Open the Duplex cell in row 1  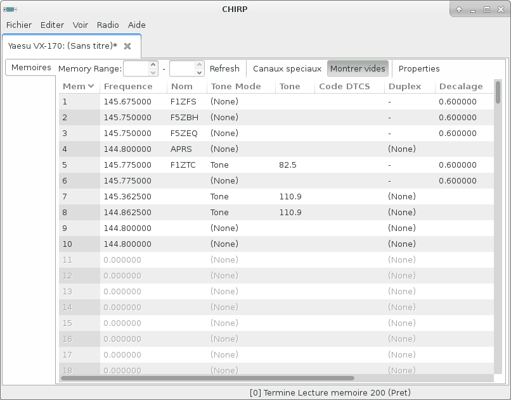click(410, 102)
